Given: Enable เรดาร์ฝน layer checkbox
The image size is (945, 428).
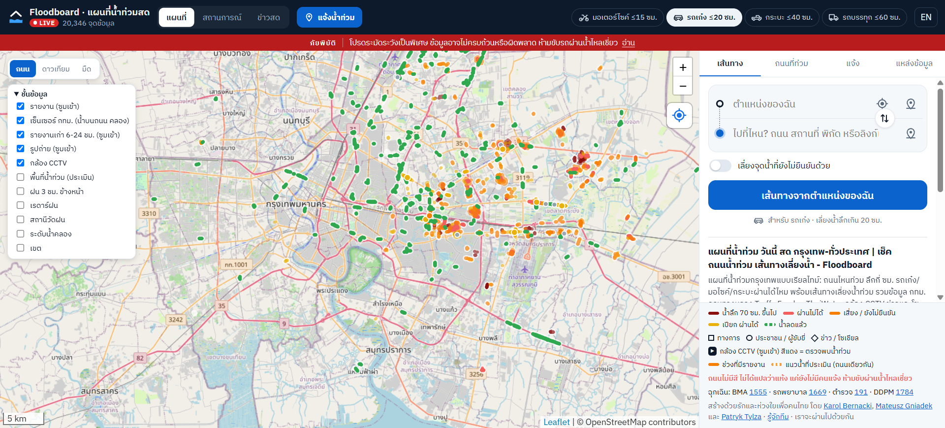Looking at the screenshot, I should (20, 205).
